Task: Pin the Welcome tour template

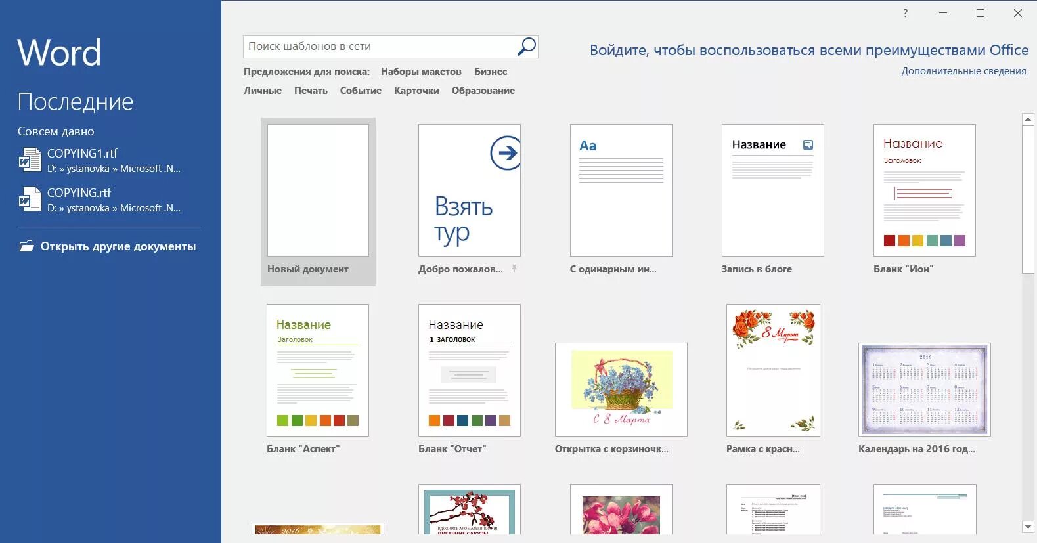Action: click(514, 269)
